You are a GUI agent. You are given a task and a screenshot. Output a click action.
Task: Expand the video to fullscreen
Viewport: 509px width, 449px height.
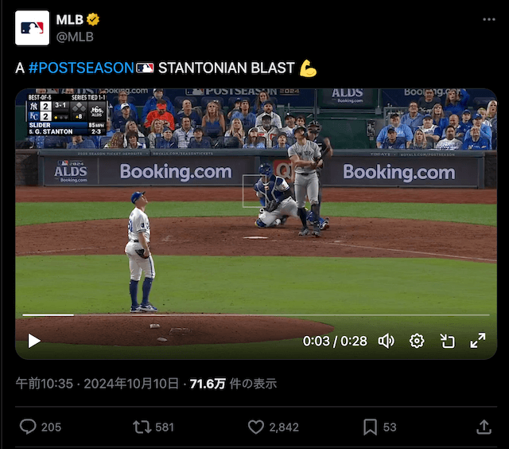click(x=478, y=341)
